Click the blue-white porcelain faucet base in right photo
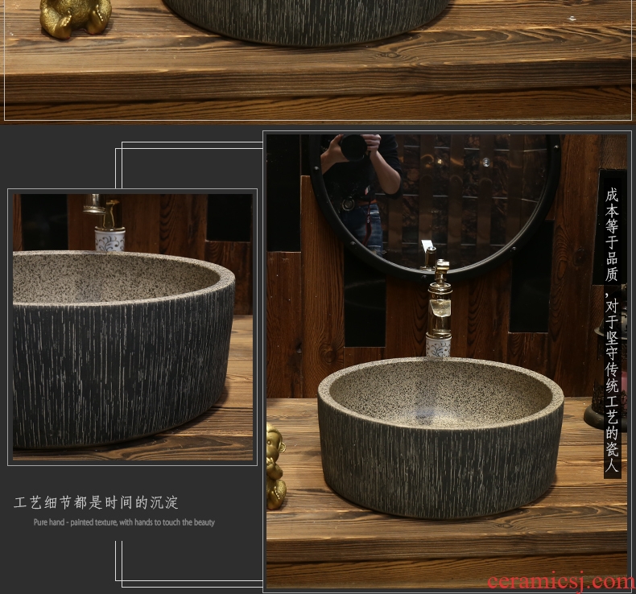 (x=439, y=346)
